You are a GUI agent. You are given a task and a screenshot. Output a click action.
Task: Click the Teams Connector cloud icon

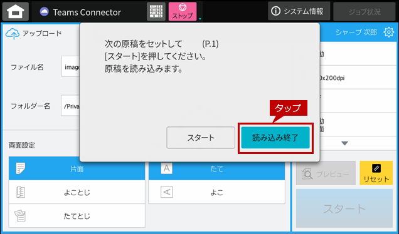pos(45,12)
